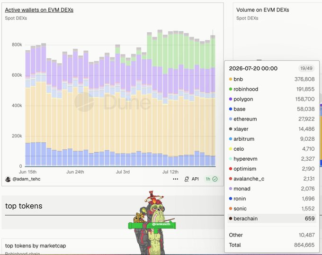Click the ethereum legend dot
Viewport: 322px width, 255px height.
[231, 119]
